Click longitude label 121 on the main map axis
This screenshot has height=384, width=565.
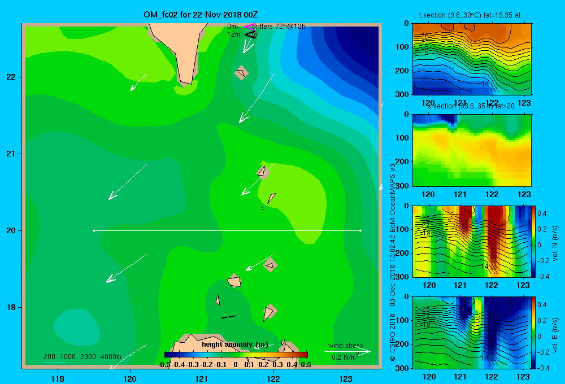point(202,378)
